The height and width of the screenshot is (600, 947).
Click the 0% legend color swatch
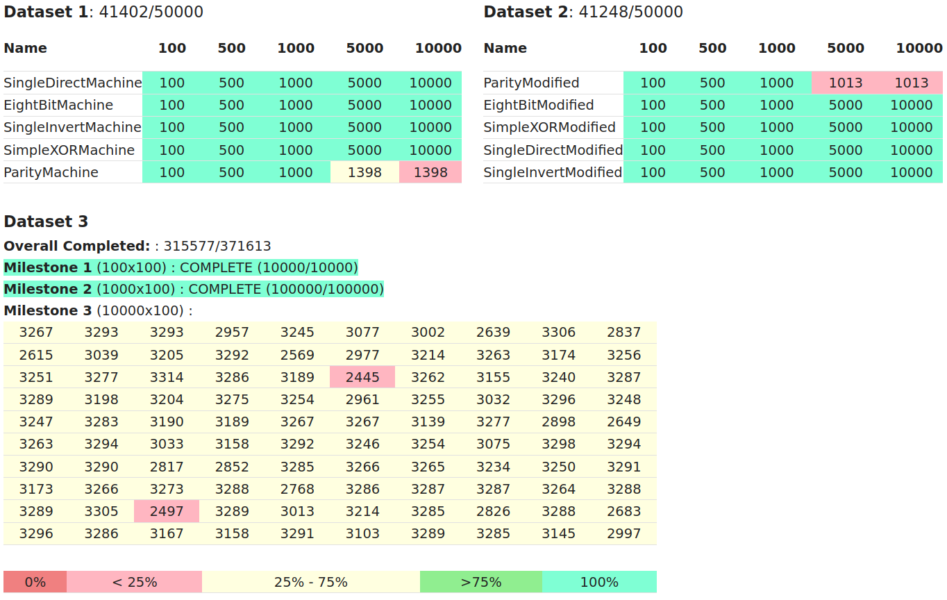[35, 582]
